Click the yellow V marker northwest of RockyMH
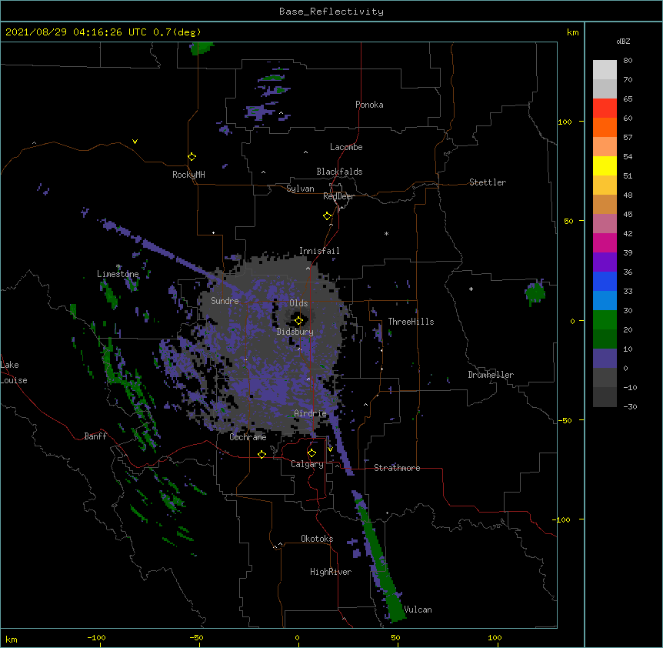Image resolution: width=663 pixels, height=648 pixels. (x=135, y=142)
